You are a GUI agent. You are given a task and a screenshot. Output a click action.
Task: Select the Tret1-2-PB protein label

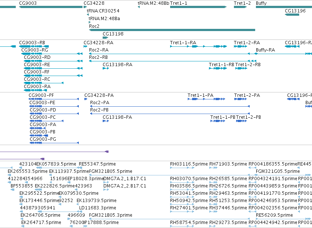pos(249,117)
